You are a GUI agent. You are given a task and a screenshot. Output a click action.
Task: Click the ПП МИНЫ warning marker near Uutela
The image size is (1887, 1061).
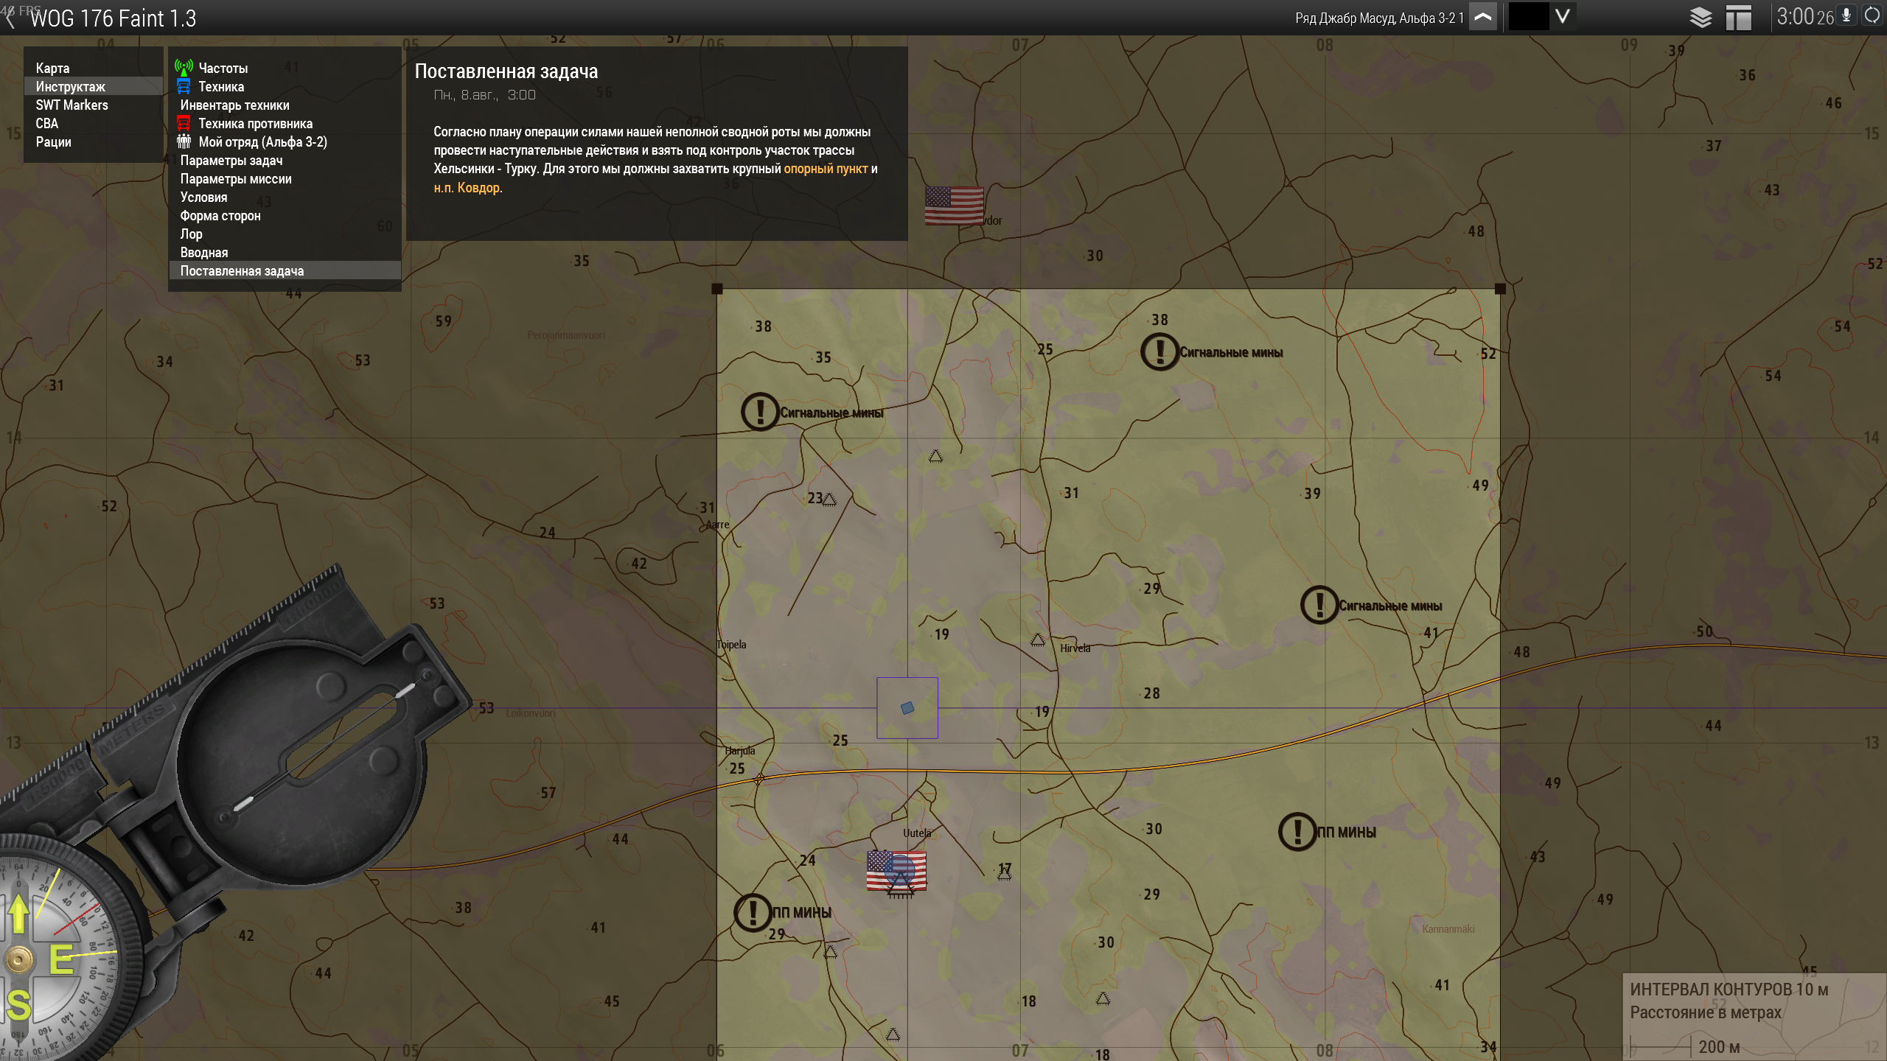753,912
